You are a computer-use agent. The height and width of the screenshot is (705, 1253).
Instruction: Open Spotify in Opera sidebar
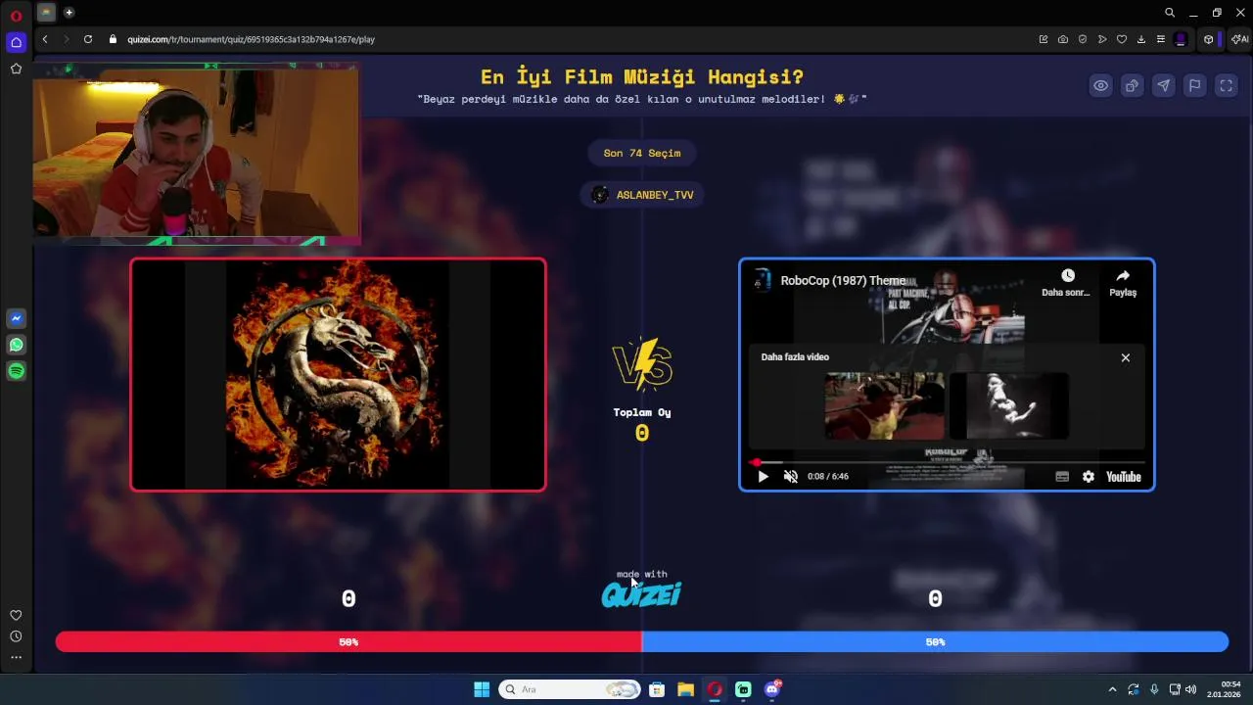point(16,371)
